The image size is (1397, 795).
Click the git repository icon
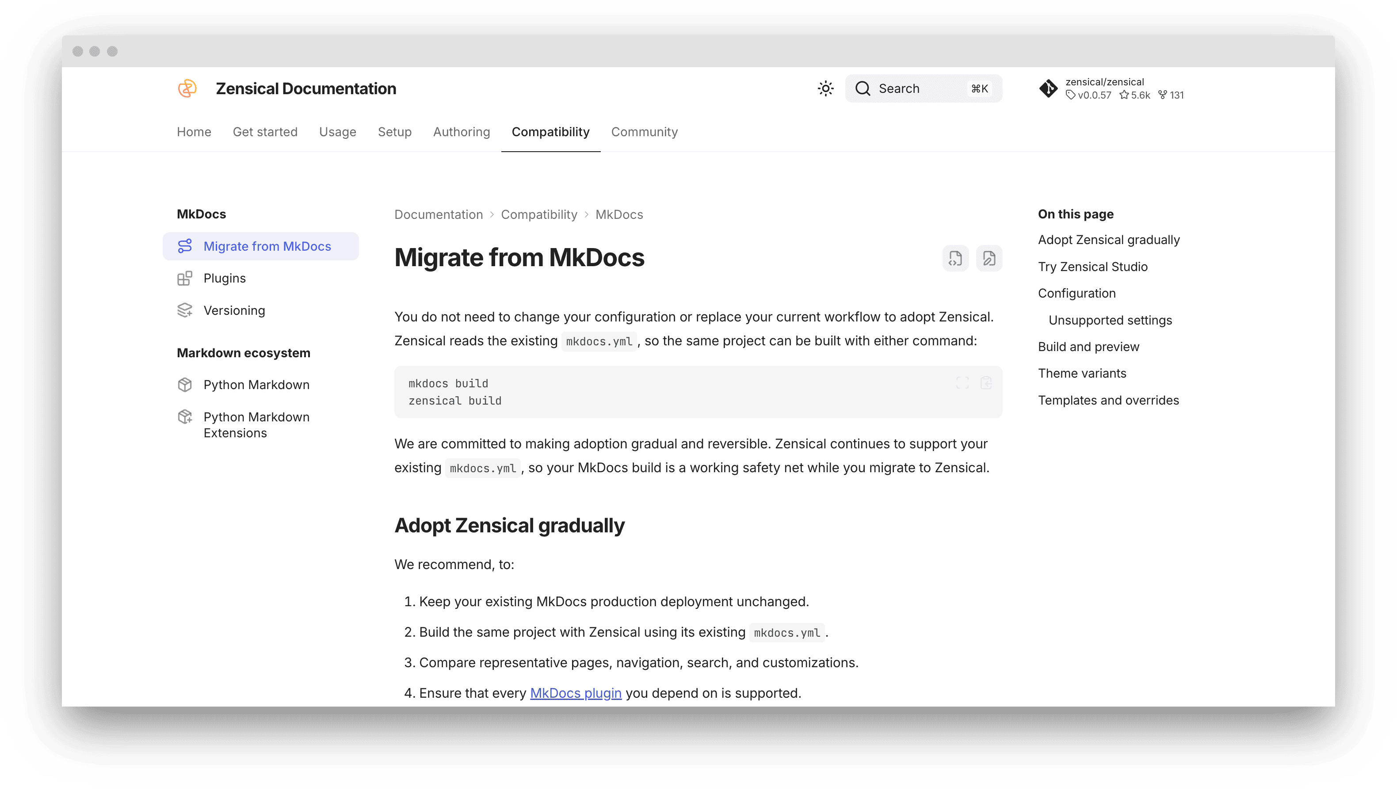pos(1048,88)
